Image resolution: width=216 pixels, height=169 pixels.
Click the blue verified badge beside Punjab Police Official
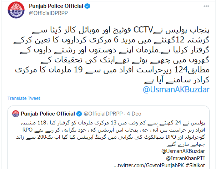click(87, 6)
